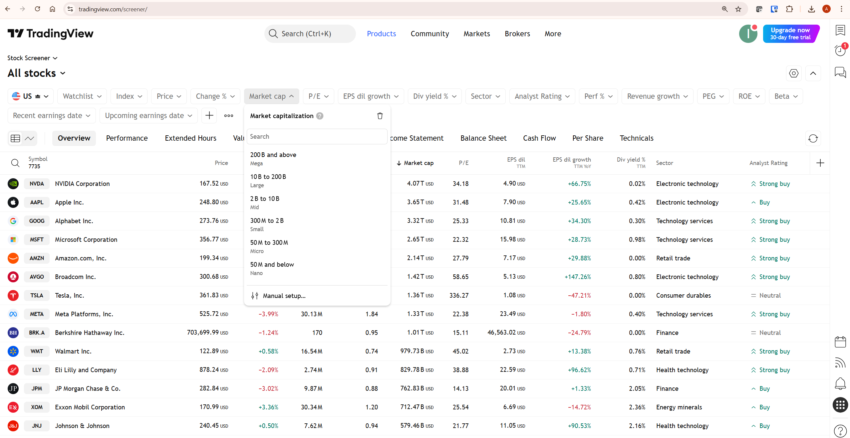Open the symbol search magnifier in the table
This screenshot has height=438, width=850.
pyautogui.click(x=15, y=163)
